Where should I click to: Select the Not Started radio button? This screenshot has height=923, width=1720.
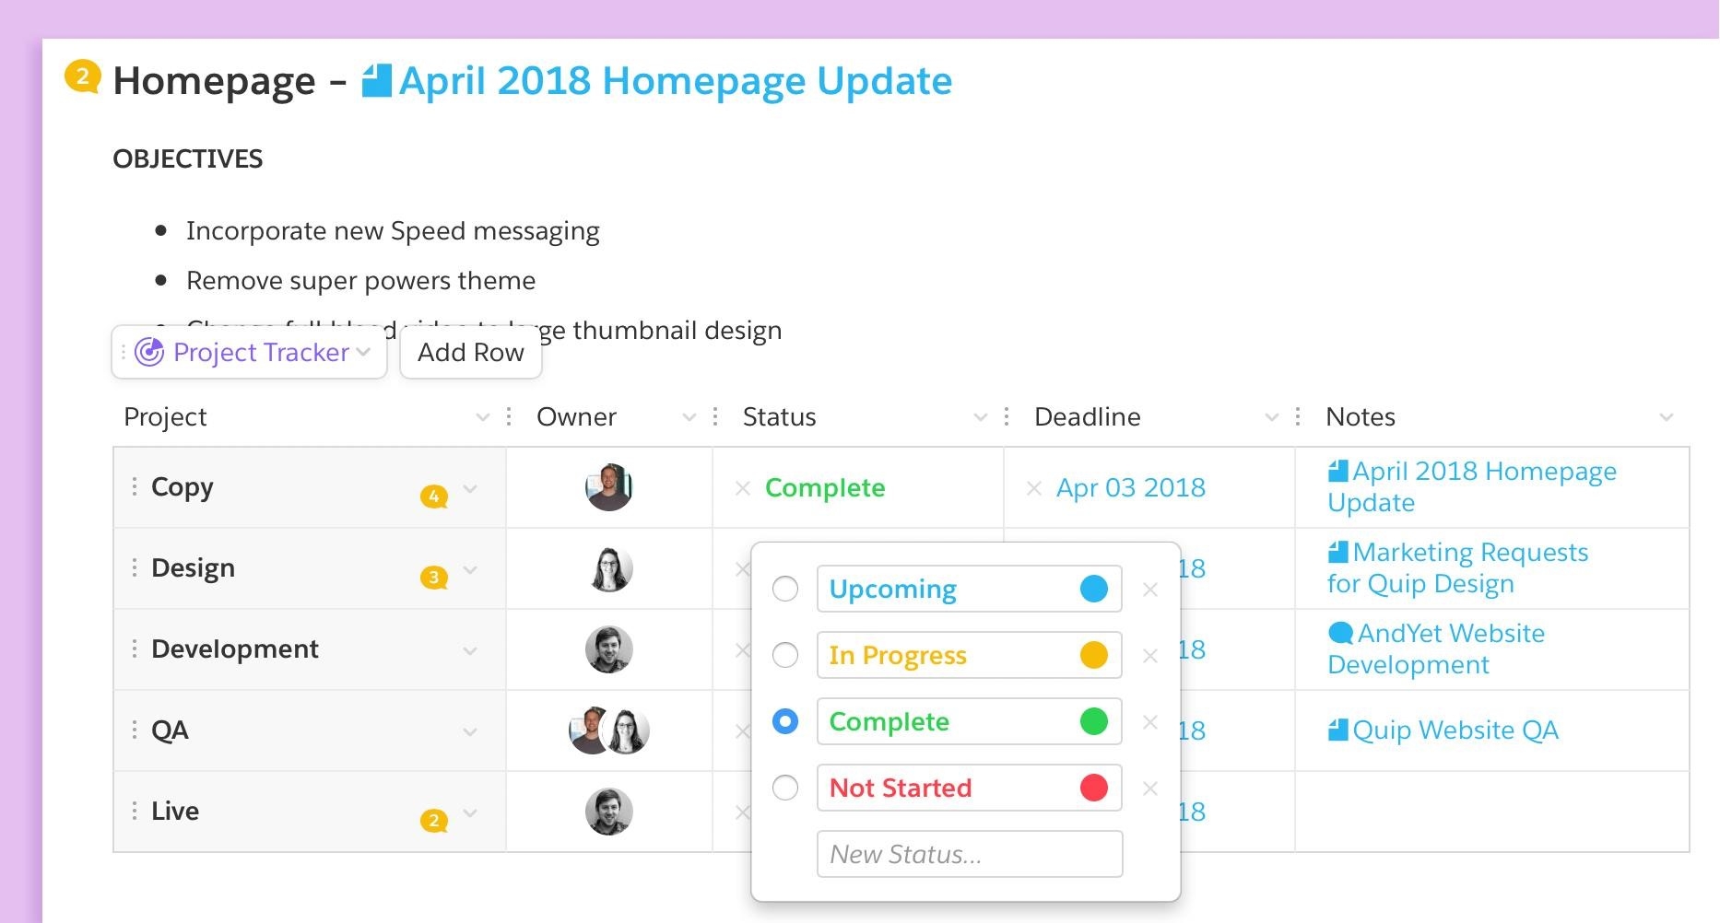[785, 788]
